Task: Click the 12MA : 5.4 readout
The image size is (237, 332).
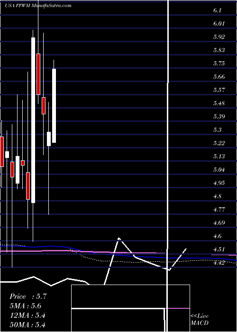Action: (27, 315)
